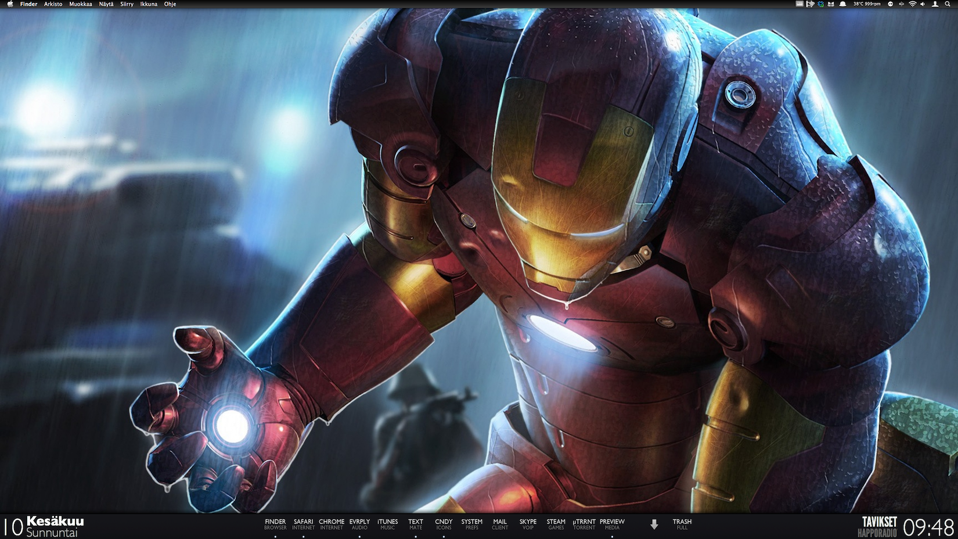The width and height of the screenshot is (958, 539).
Task: Click the icon left of Wi-Fi
Action: [x=902, y=4]
